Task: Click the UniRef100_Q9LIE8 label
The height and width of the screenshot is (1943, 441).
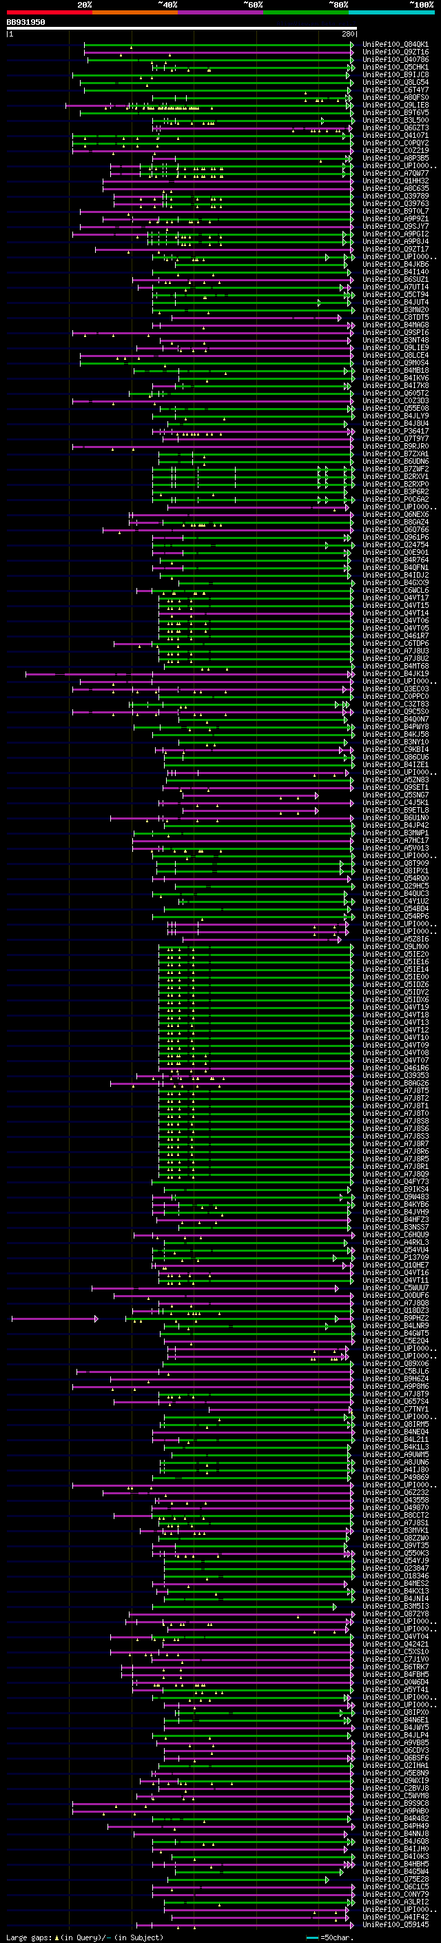Action: (x=396, y=105)
